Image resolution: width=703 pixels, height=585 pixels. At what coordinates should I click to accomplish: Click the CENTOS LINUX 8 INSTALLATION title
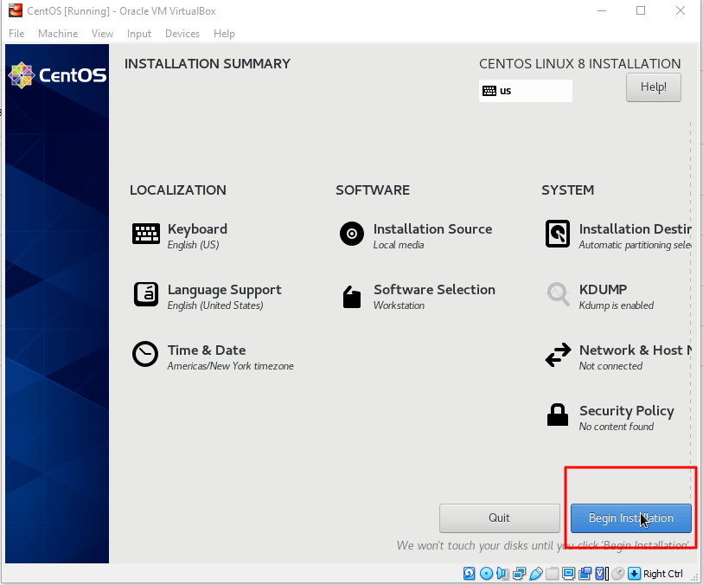(x=579, y=64)
